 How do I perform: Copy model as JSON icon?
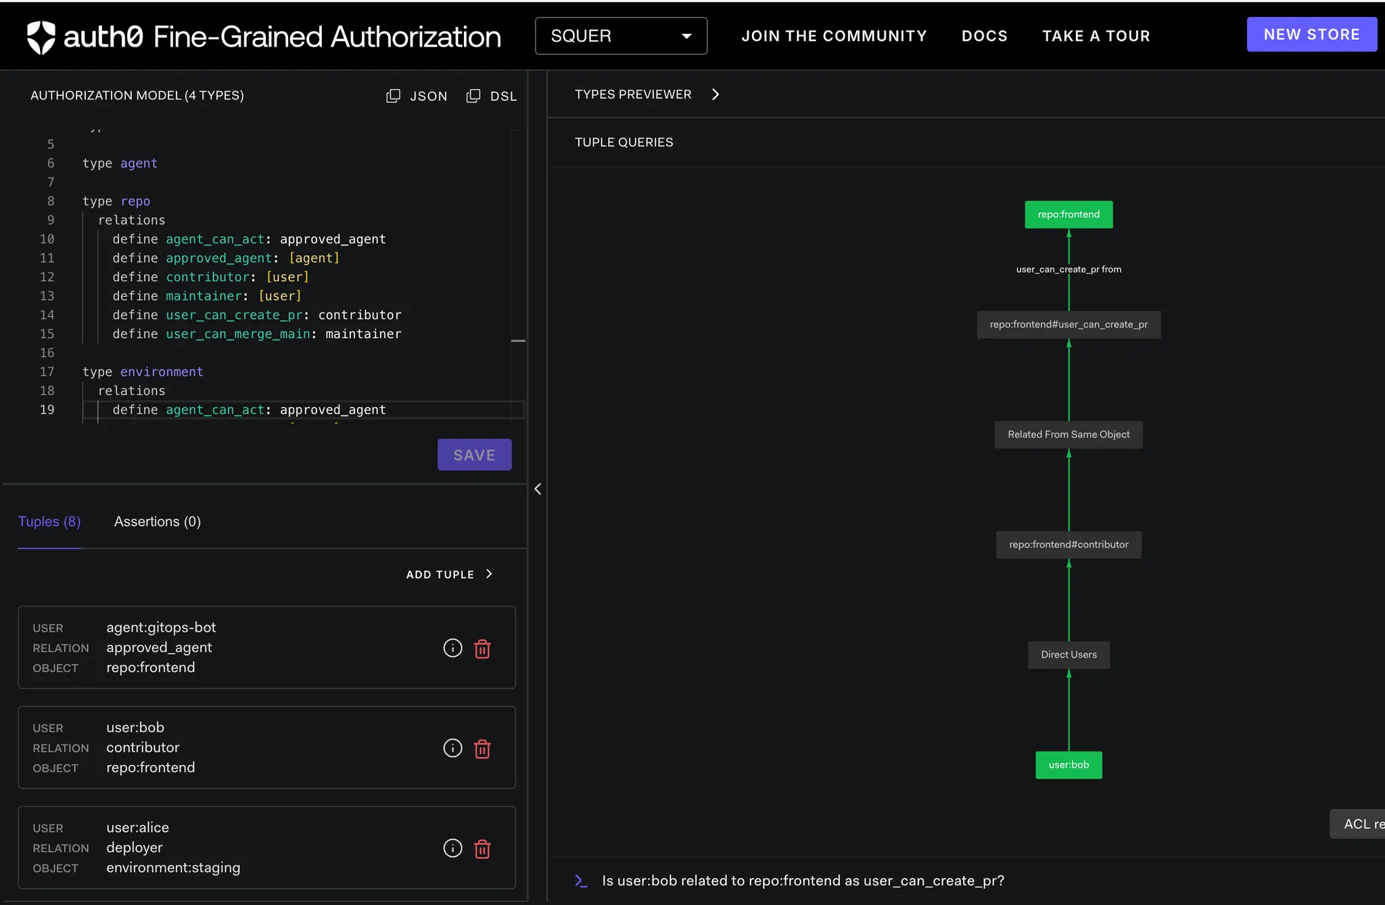point(393,96)
